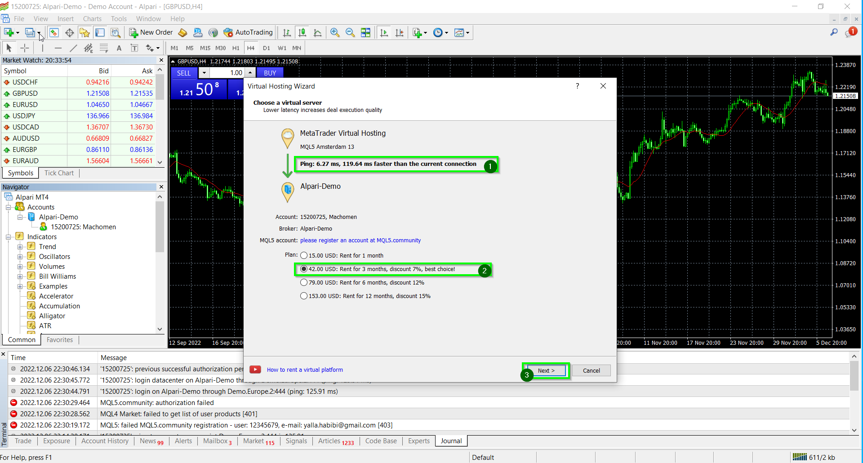Select the Trendline drawing tool
The height and width of the screenshot is (463, 863).
(73, 48)
